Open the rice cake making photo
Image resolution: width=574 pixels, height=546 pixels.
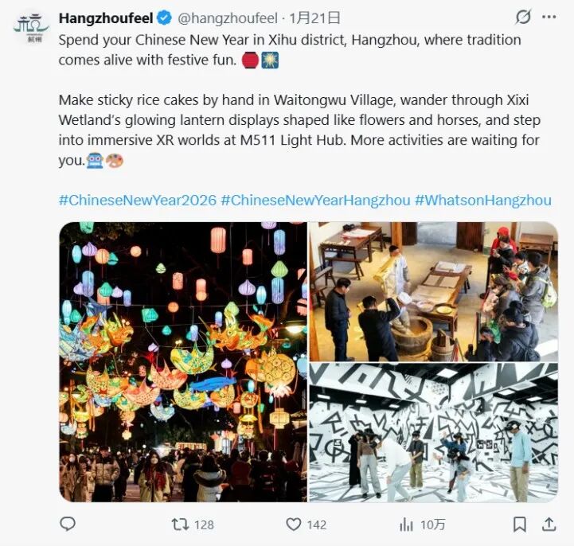[x=434, y=291]
